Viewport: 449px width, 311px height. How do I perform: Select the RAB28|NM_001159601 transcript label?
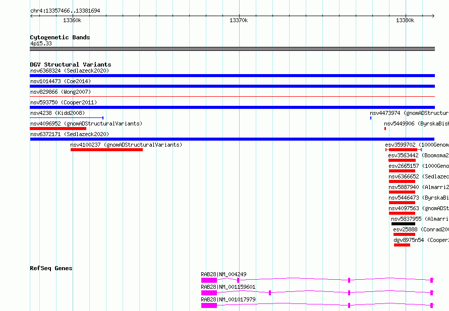pyautogui.click(x=228, y=287)
